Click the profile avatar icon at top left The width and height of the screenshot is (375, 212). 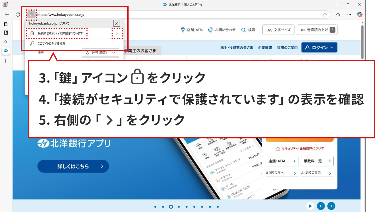pos(5,4)
